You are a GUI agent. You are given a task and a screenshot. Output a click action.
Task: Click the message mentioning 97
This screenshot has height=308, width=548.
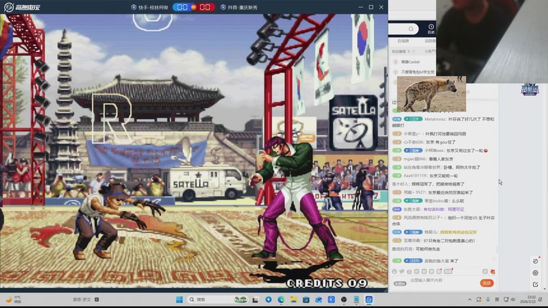click(x=434, y=241)
